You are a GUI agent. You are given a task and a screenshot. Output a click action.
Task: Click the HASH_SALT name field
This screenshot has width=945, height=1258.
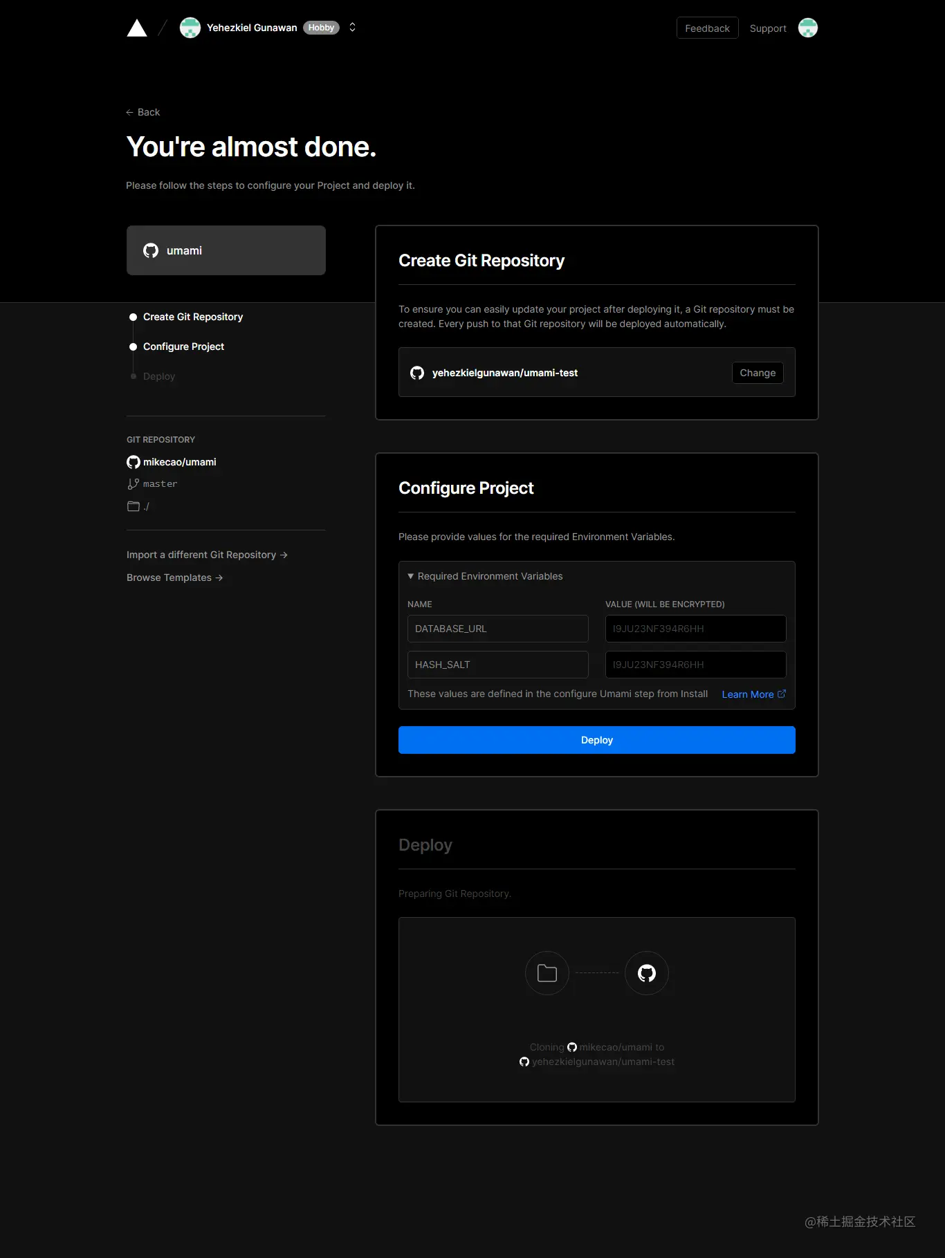tap(498, 665)
